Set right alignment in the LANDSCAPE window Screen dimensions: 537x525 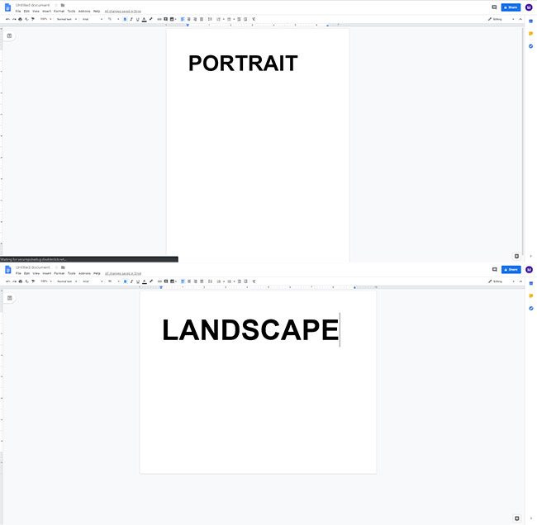point(195,281)
